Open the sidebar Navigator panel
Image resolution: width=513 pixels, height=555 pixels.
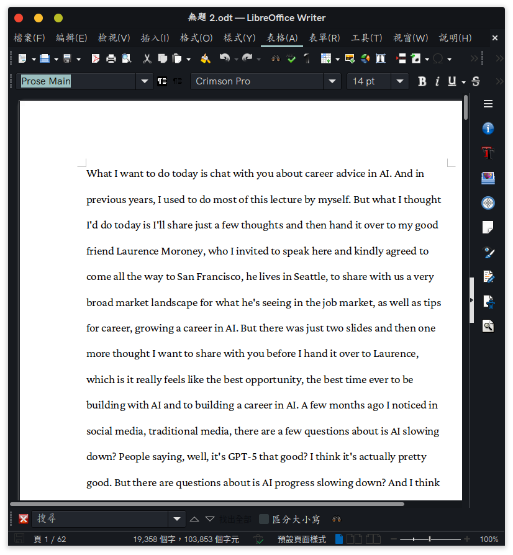[x=488, y=203]
